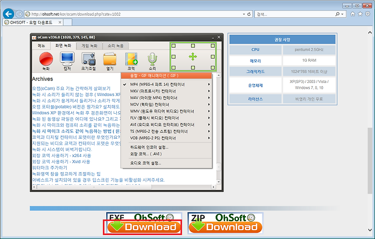Screen dimensions: 375x239
Task: Expand FLV (플래시 비디오) submenu arrow
Action: [209, 118]
